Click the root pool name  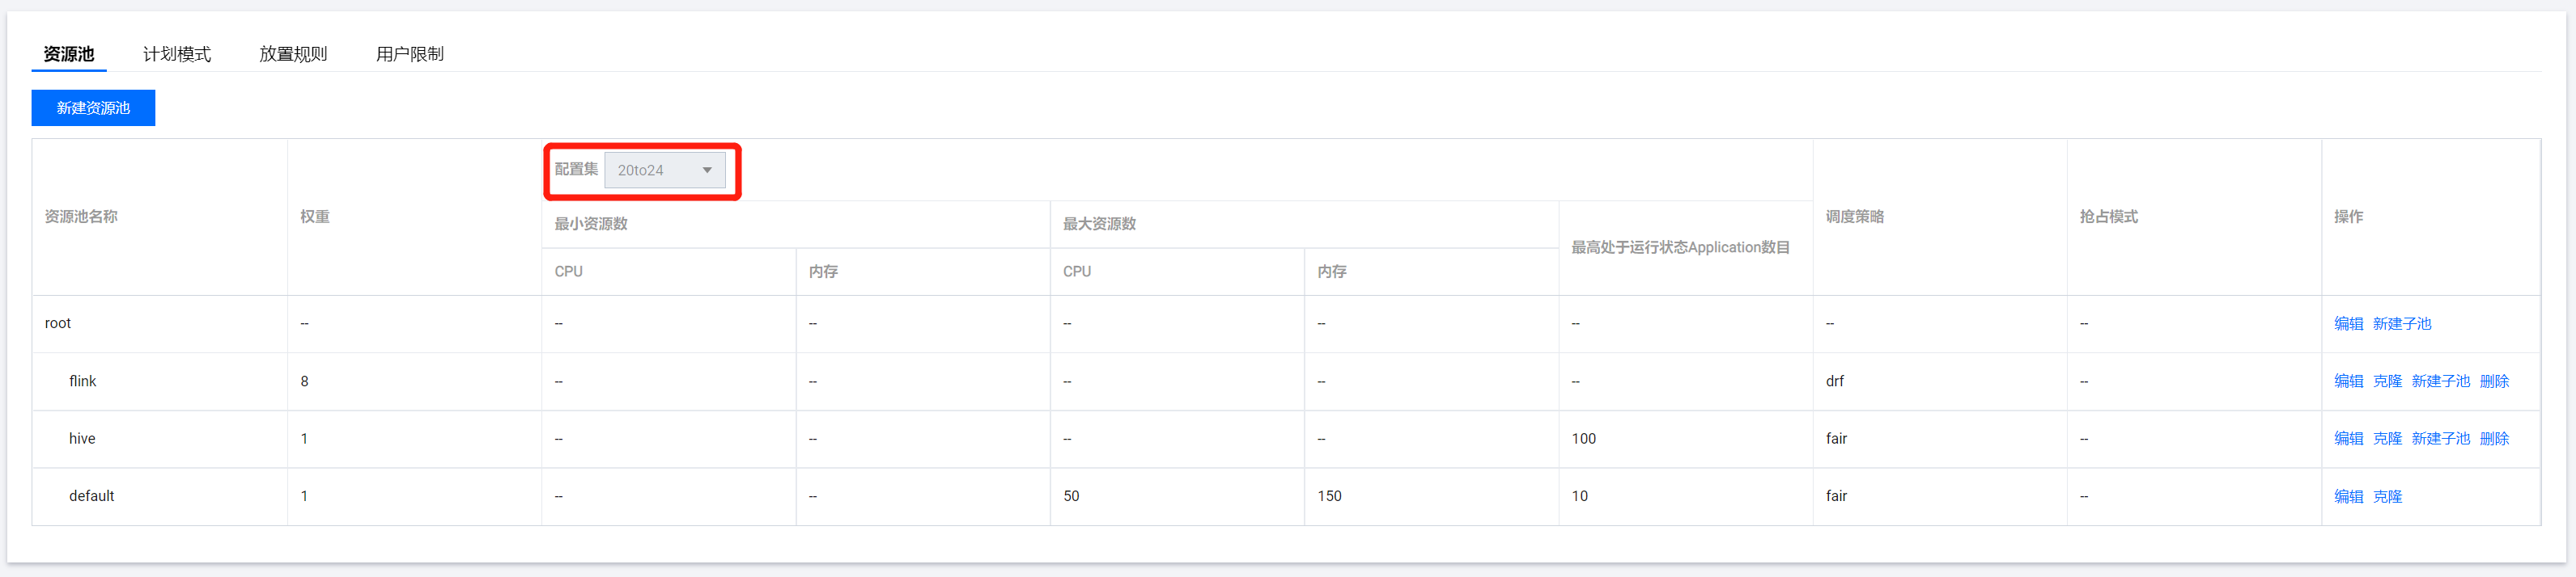[x=58, y=323]
